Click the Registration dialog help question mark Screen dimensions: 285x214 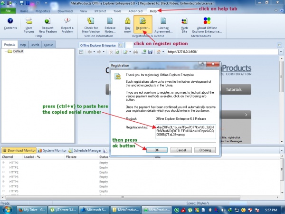[x=202, y=64]
